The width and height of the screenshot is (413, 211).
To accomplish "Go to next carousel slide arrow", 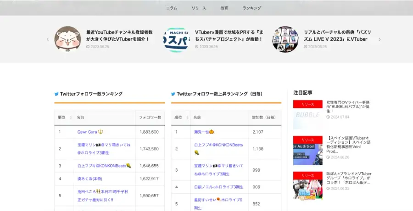I will tap(380, 39).
